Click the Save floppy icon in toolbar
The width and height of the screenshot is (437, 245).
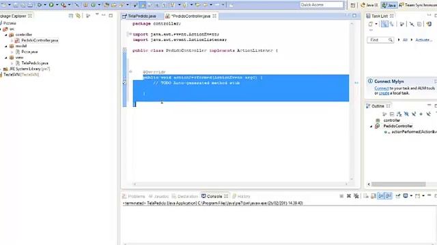tap(16, 5)
